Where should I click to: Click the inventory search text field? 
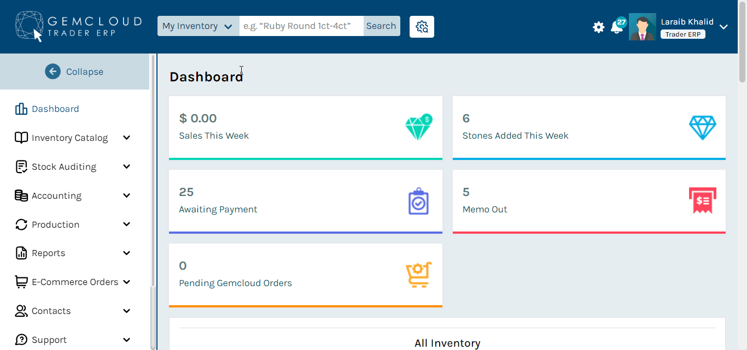pos(301,26)
